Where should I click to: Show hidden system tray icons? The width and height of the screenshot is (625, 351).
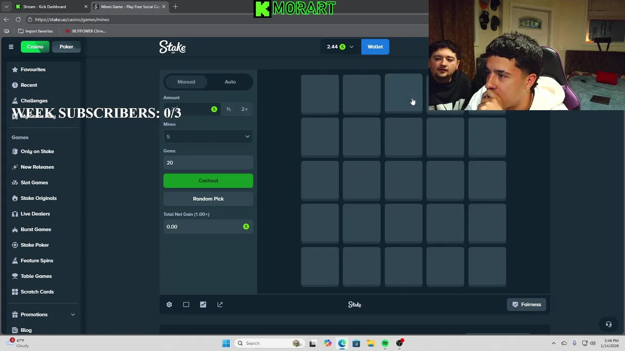pyautogui.click(x=553, y=343)
